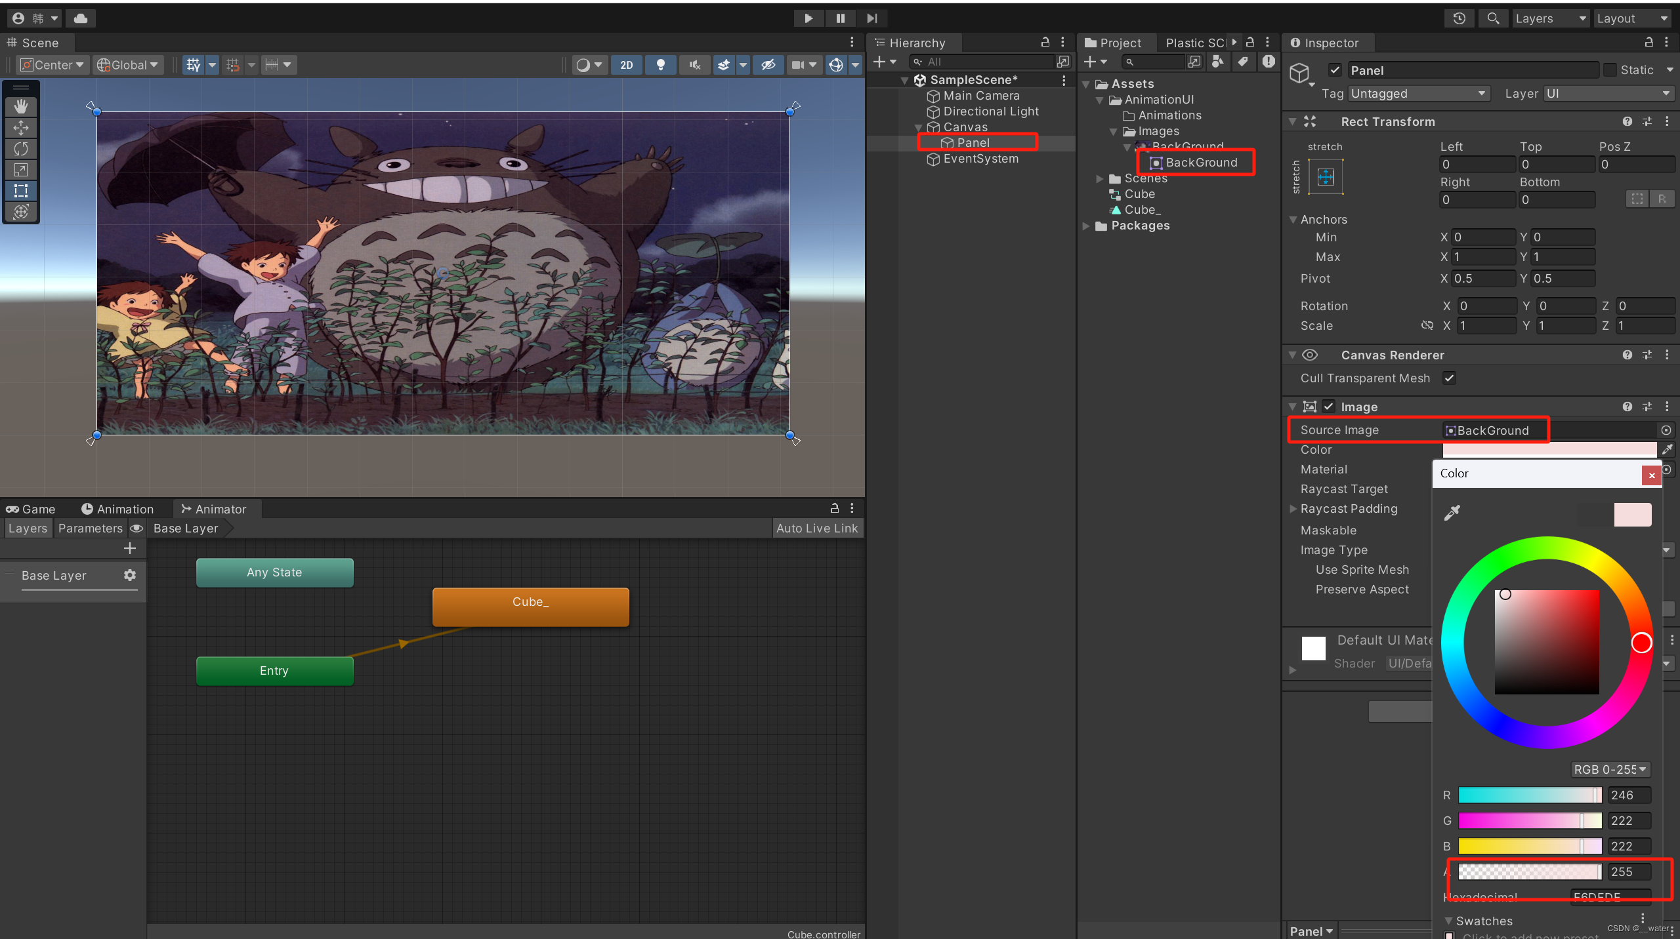
Task: Click the Hierarchy search field
Action: [x=982, y=62]
